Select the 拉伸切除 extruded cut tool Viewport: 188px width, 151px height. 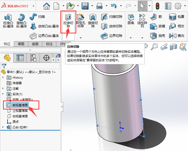(68, 21)
